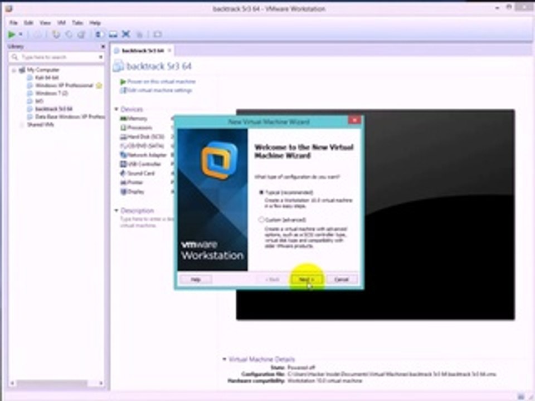Click the Help button in the wizard
Screen dimensions: 535x401
196,280
